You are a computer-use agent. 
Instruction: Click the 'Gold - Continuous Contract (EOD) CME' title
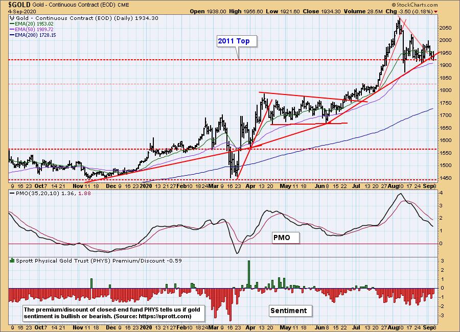coord(81,5)
